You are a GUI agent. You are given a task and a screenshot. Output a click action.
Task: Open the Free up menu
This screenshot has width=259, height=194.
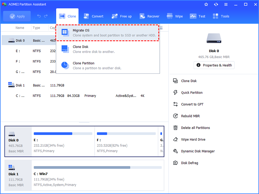pyautogui.click(x=122, y=16)
